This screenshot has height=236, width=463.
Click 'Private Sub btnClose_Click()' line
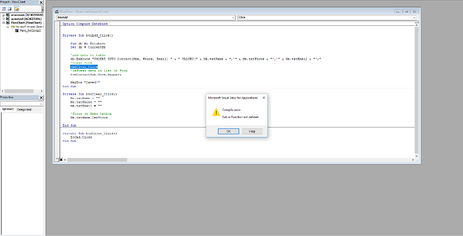click(x=90, y=133)
